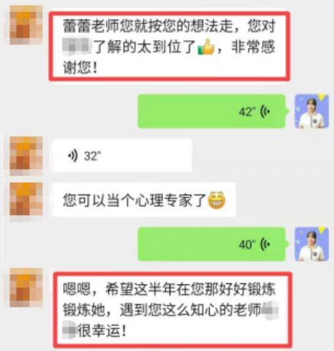This screenshot has height=351, width=334.
Task: Open blurred avatar beside 您可以当个心理专家了 message
Action: [x=26, y=199]
